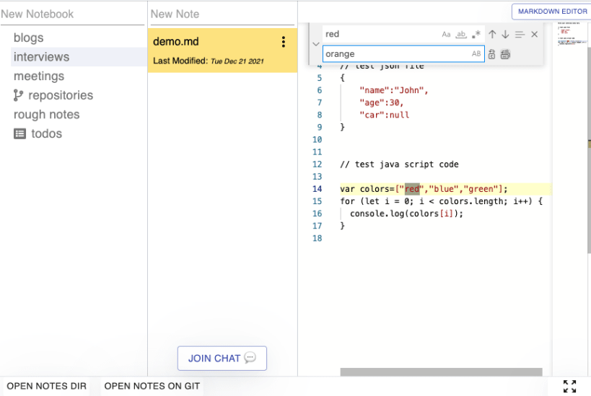Click the Join Chat button

point(222,358)
